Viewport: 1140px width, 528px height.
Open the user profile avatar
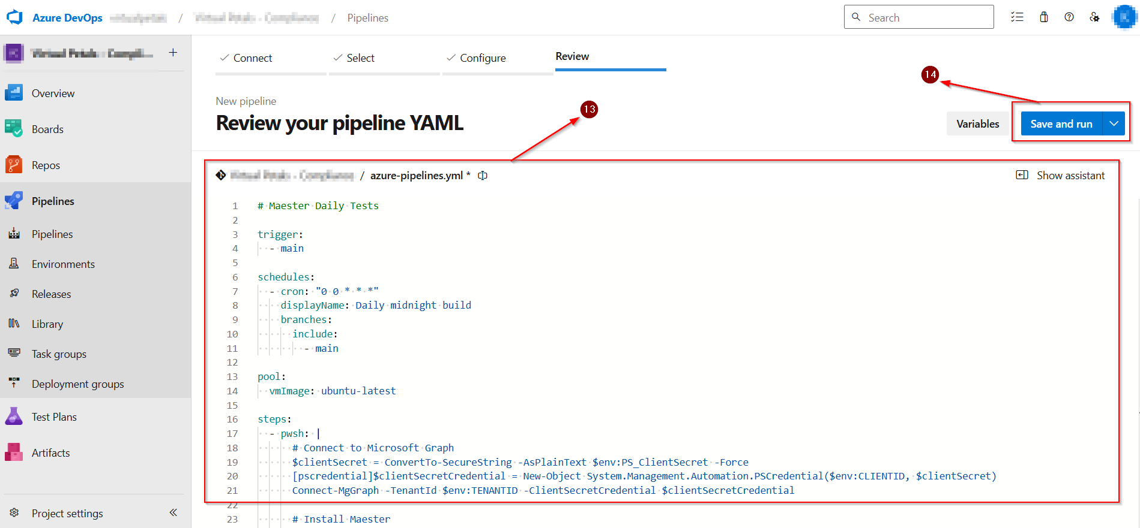(1124, 17)
